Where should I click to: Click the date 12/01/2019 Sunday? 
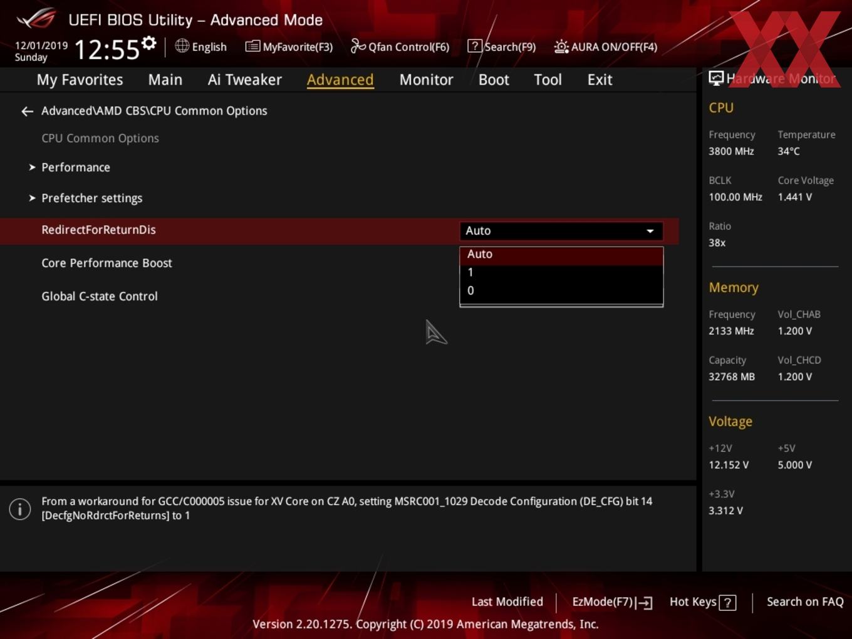point(41,51)
